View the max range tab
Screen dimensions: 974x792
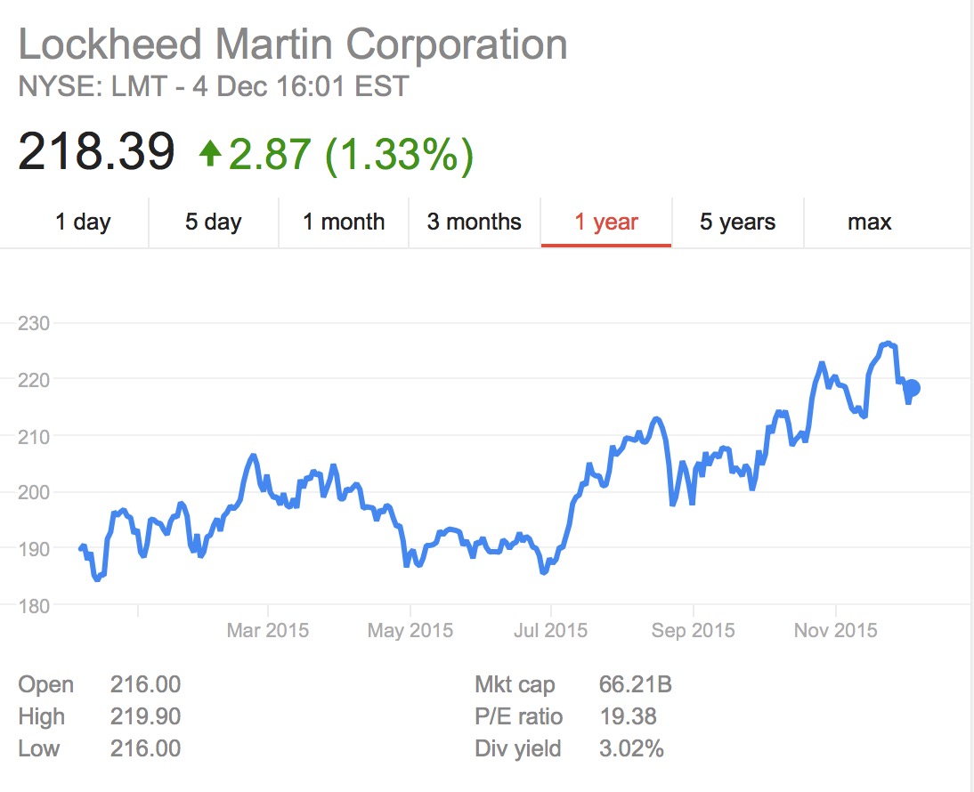870,222
